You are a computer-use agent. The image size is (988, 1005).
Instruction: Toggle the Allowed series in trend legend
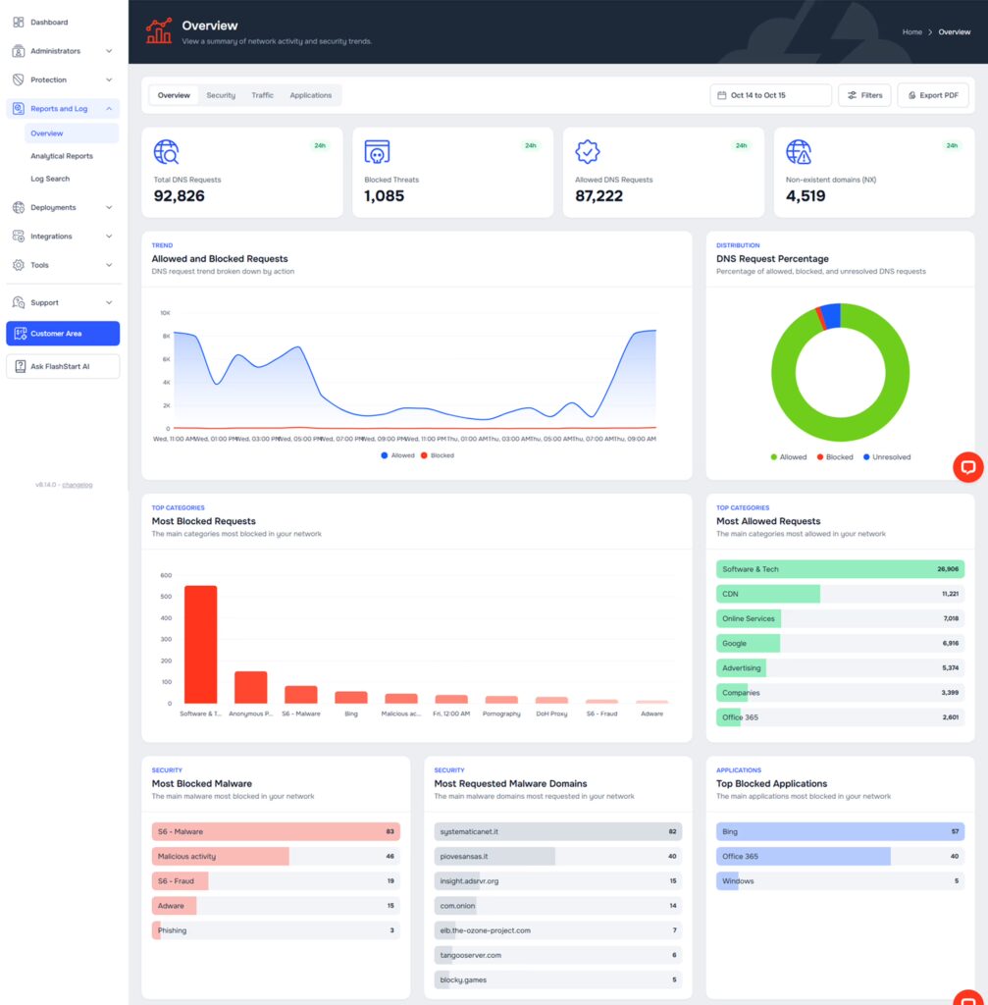click(x=397, y=455)
